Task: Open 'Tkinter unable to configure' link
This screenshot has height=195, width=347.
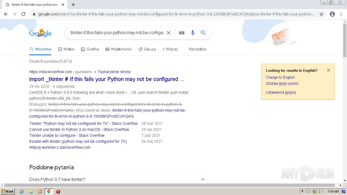Action: tap(67, 135)
